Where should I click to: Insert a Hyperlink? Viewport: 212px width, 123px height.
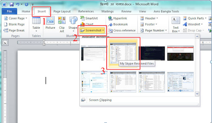tap(118, 18)
